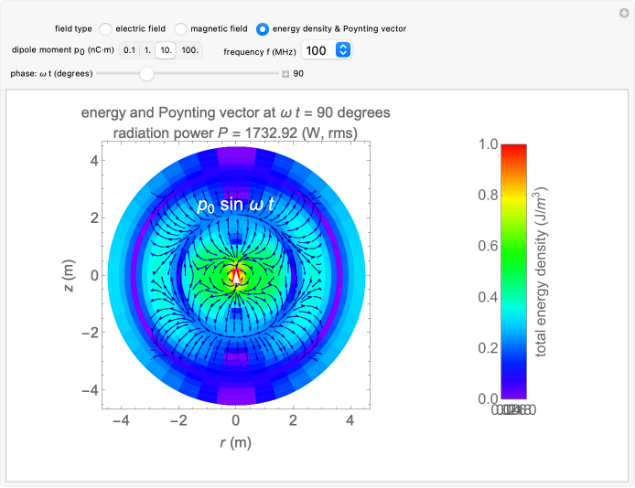Click the 1.0 tick on color bar

(x=488, y=144)
